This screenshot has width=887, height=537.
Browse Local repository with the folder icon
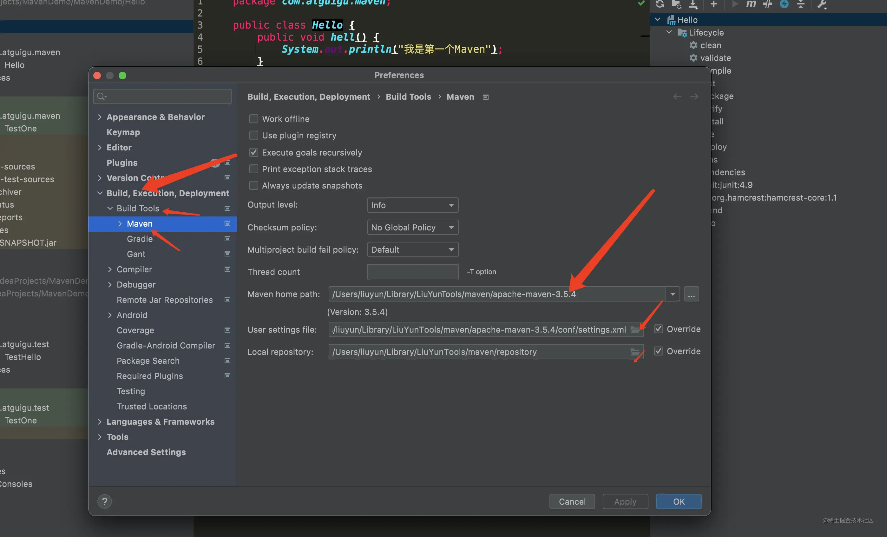[x=635, y=352]
